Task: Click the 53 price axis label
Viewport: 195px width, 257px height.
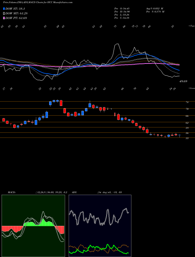Action: point(187,138)
